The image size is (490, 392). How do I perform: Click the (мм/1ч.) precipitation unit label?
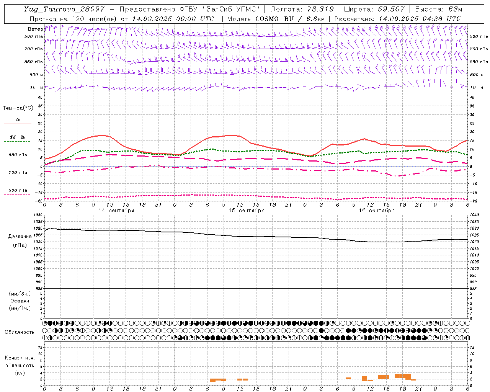pyautogui.click(x=20, y=308)
